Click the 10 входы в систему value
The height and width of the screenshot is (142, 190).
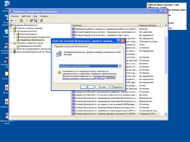pos(148,42)
